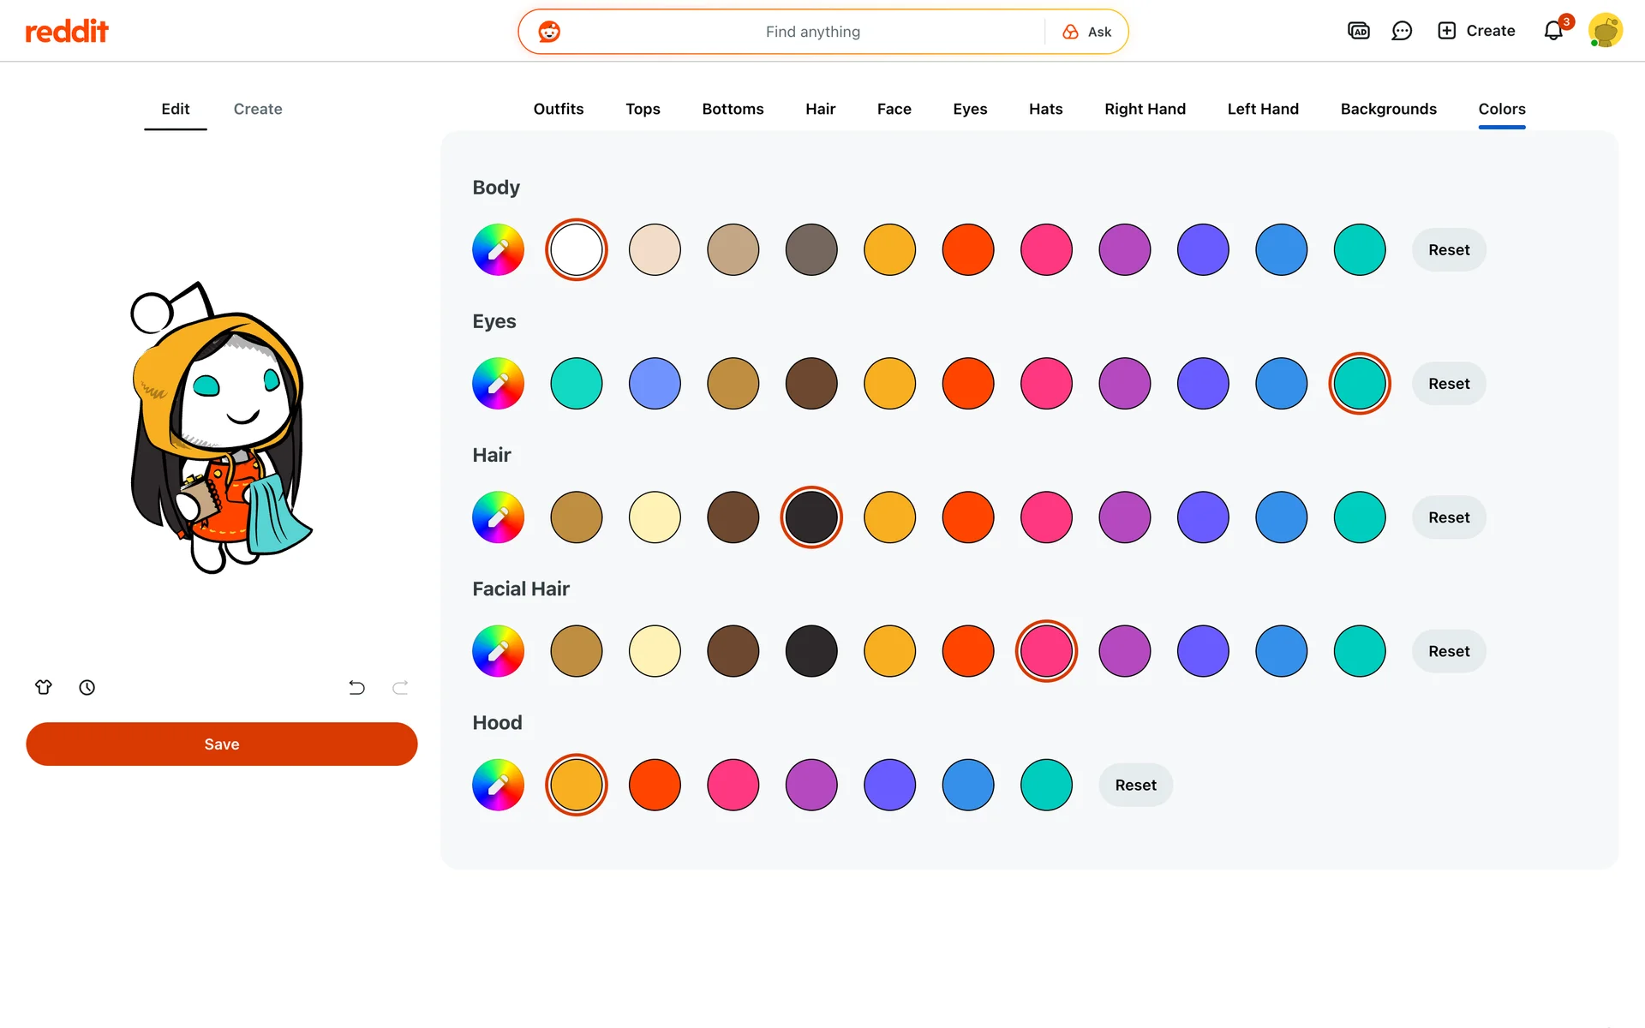
Task: Open the Outfits tab
Action: coord(559,109)
